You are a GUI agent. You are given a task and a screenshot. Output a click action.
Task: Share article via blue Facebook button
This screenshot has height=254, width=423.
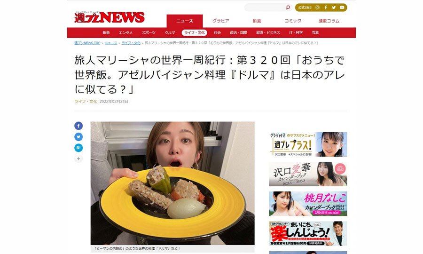78,126
